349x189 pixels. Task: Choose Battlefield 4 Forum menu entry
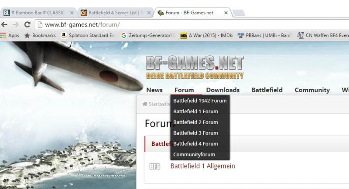[x=195, y=144]
